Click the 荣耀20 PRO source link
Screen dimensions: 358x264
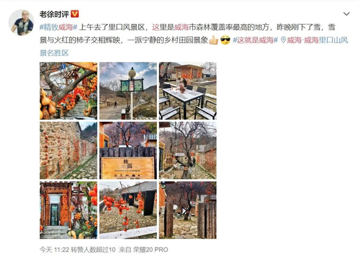point(150,250)
